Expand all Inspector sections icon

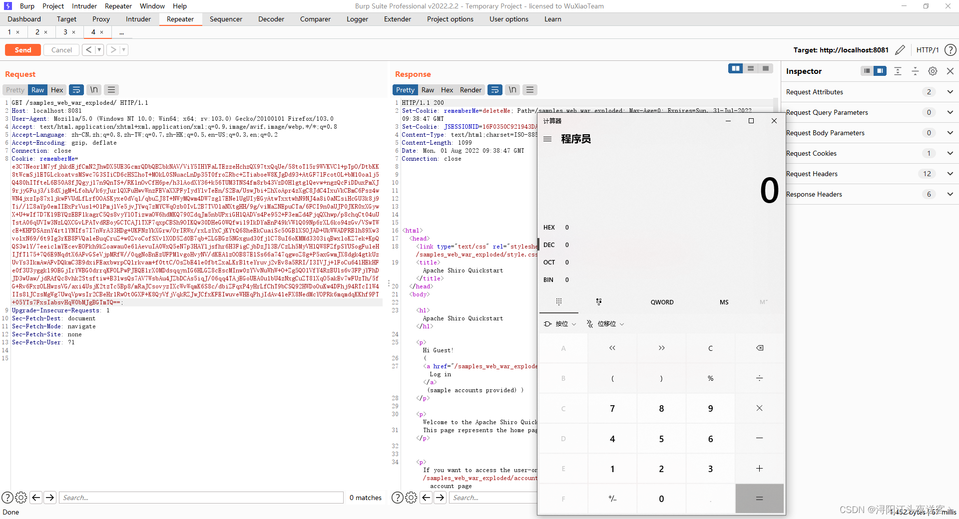(898, 71)
